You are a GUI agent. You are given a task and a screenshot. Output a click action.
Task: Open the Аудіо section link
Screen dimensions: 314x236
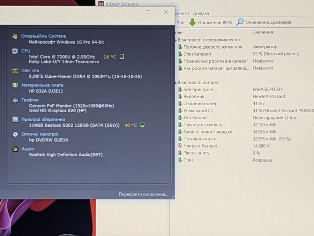tap(28, 149)
